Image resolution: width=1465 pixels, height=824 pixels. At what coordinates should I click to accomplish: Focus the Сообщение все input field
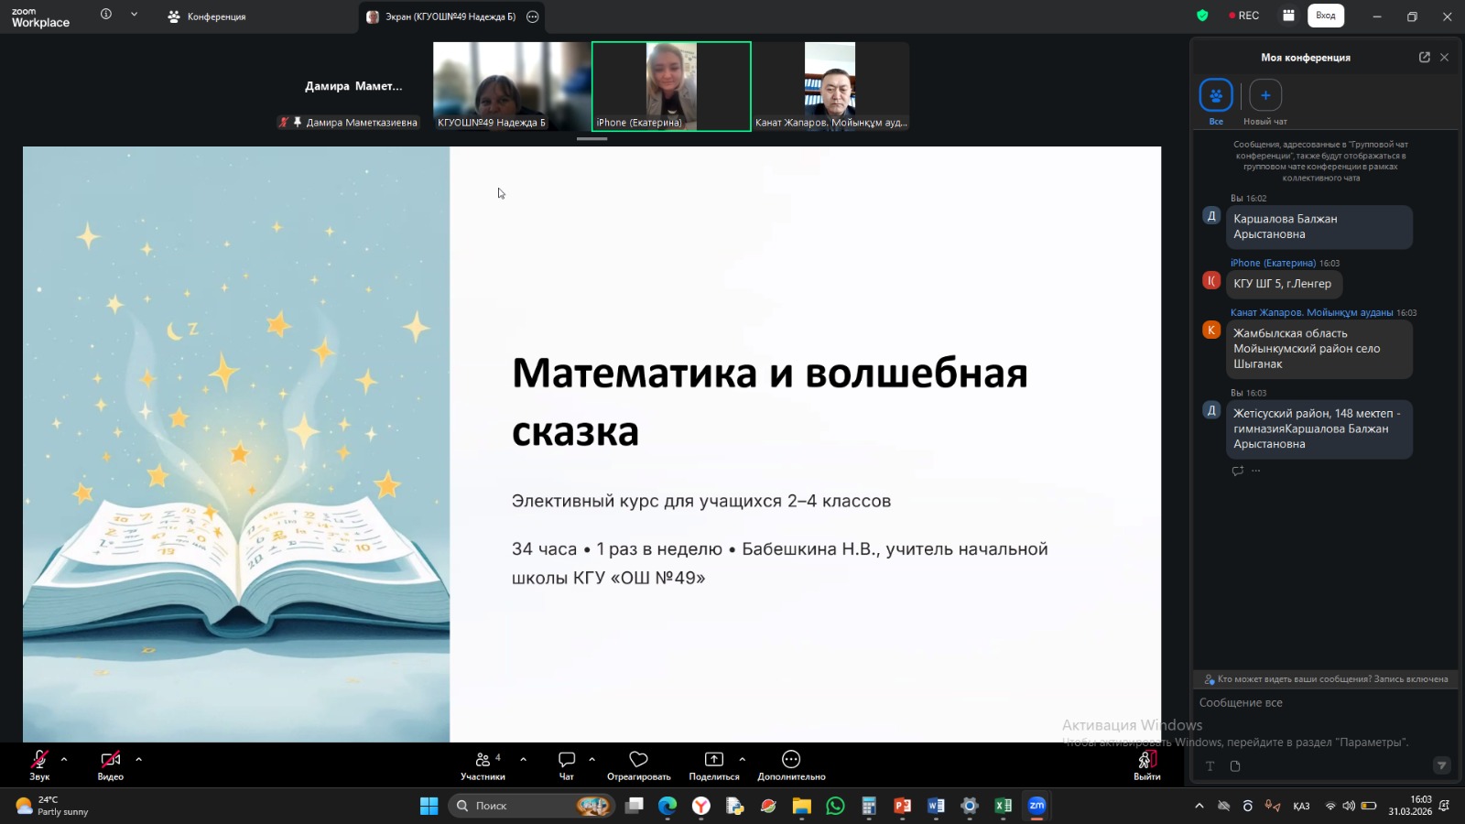1325,703
